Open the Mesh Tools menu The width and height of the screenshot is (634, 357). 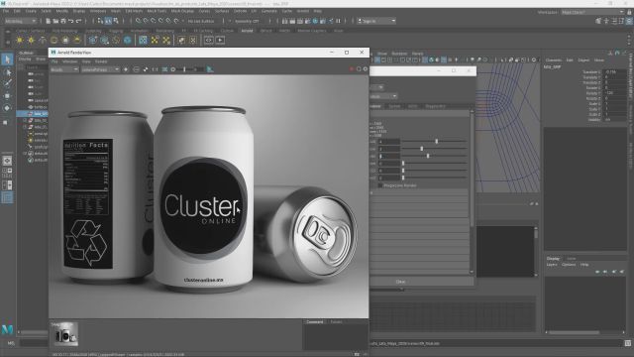[157, 11]
